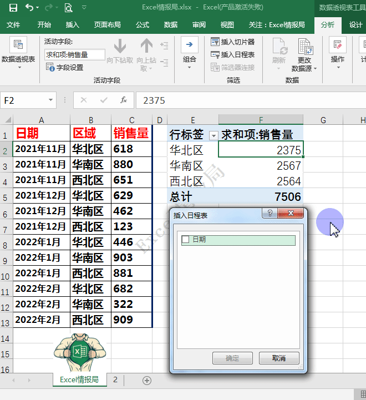This screenshot has width=366, height=400.
Task: Undo the last action
Action: pyautogui.click(x=29, y=7)
